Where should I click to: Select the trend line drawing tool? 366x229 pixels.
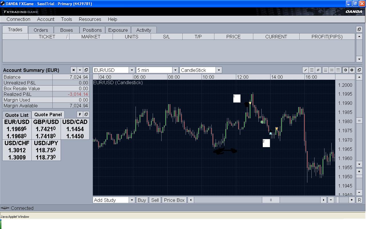click(x=305, y=70)
